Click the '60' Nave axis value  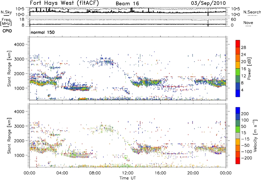(x=234, y=19)
